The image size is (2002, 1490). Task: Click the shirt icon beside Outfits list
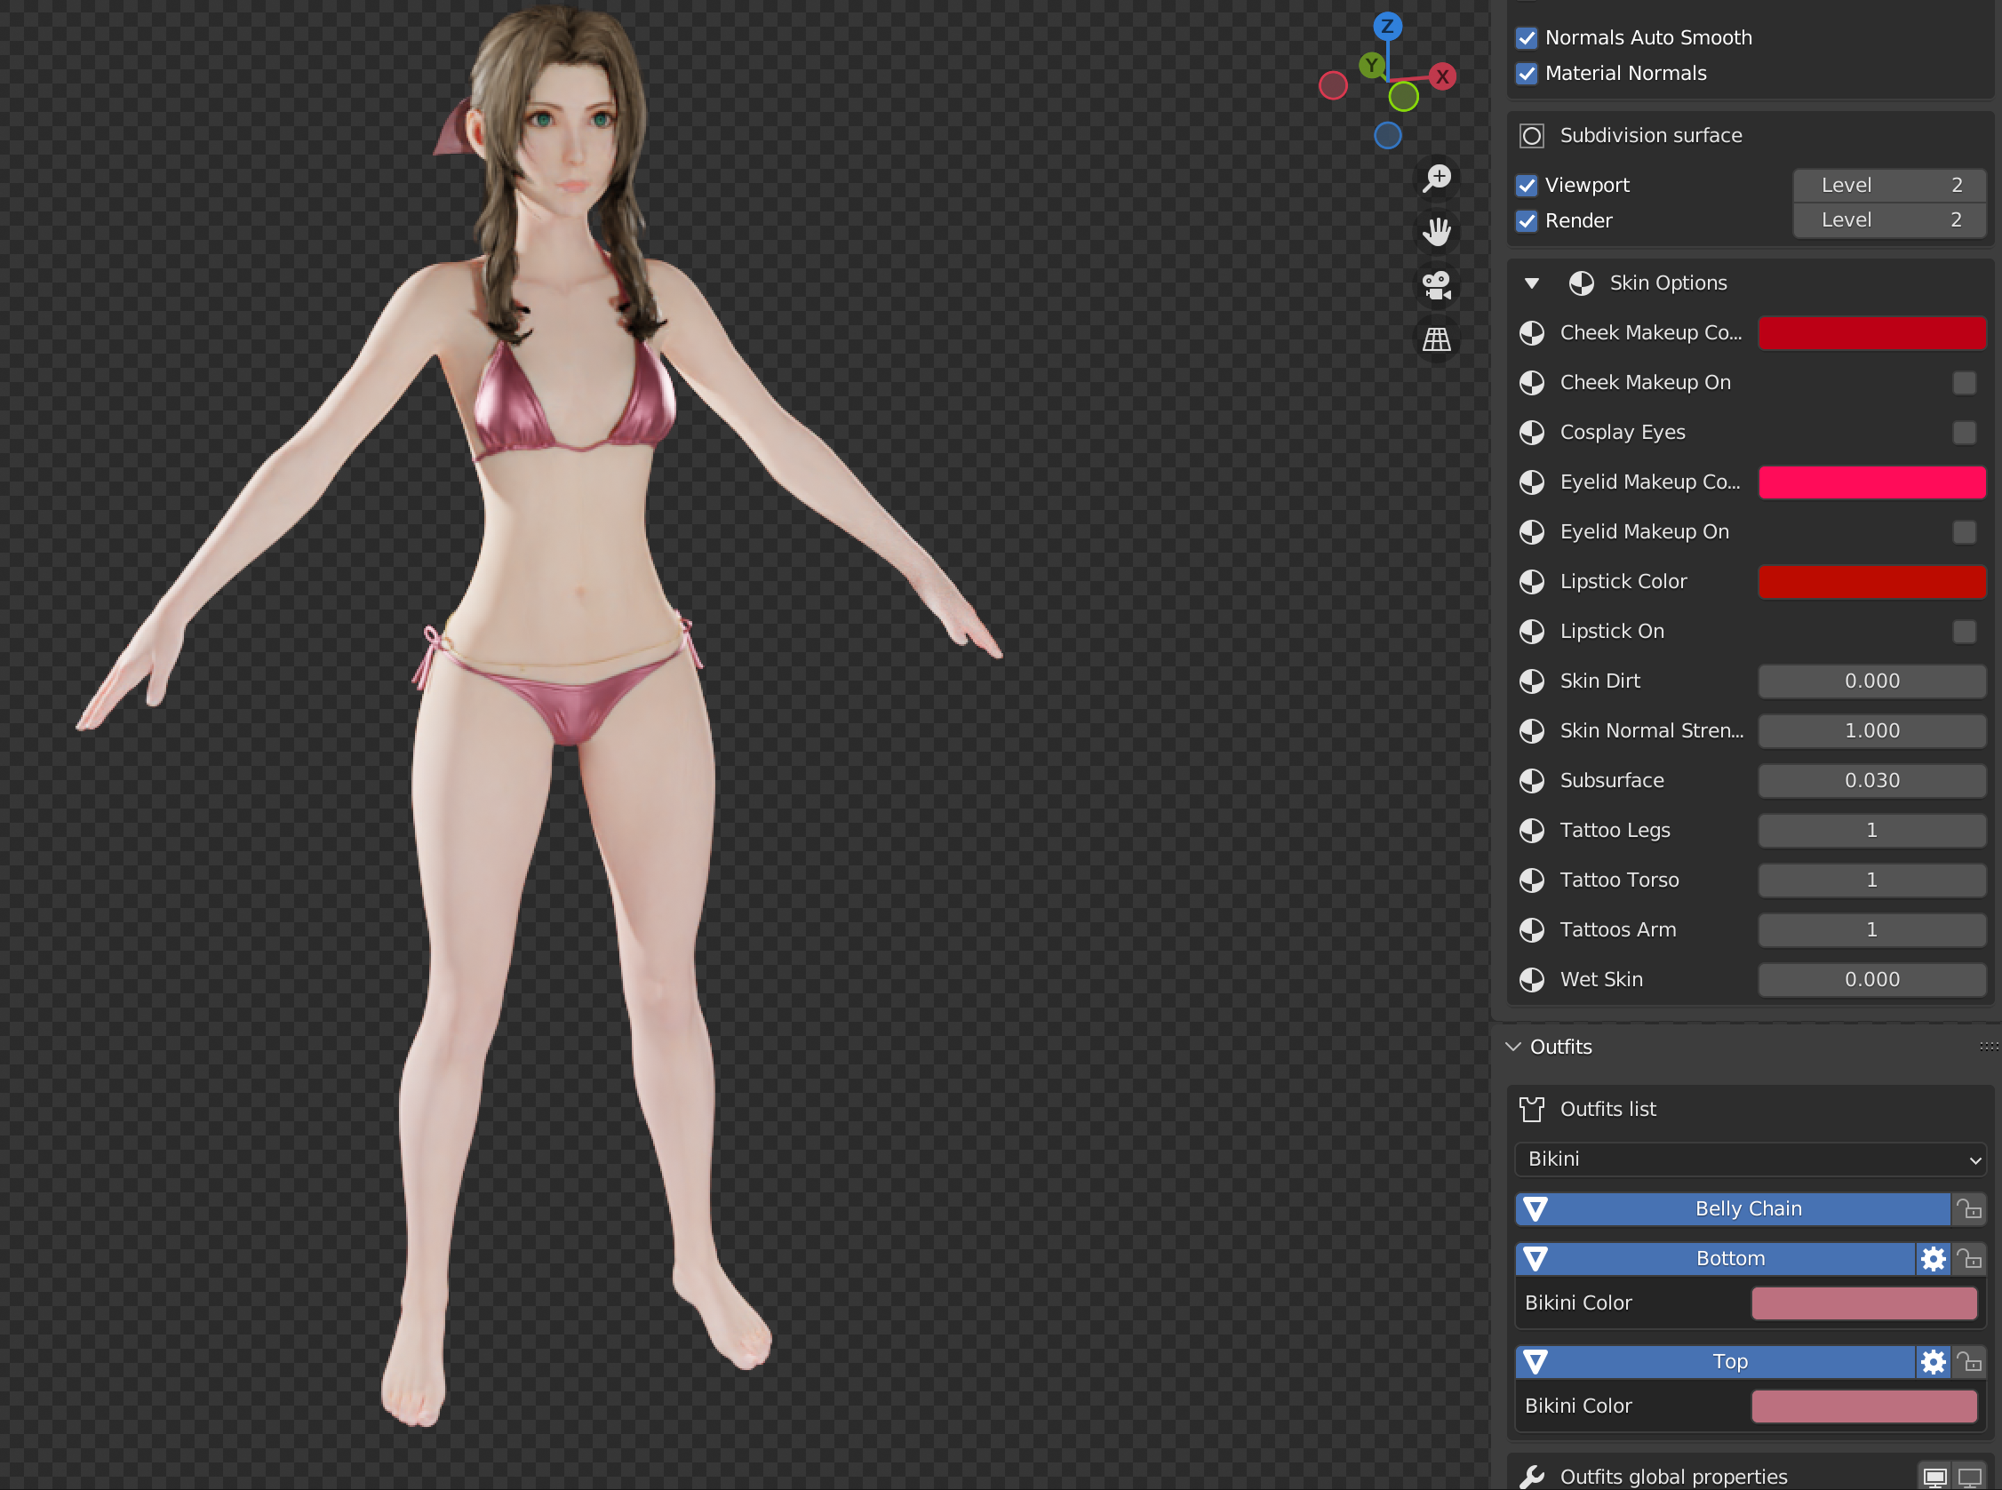(x=1531, y=1110)
